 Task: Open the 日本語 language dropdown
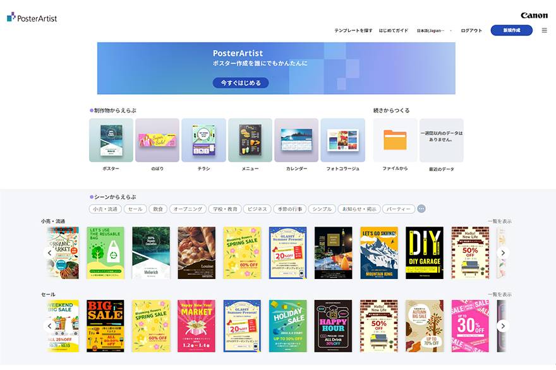pyautogui.click(x=434, y=30)
